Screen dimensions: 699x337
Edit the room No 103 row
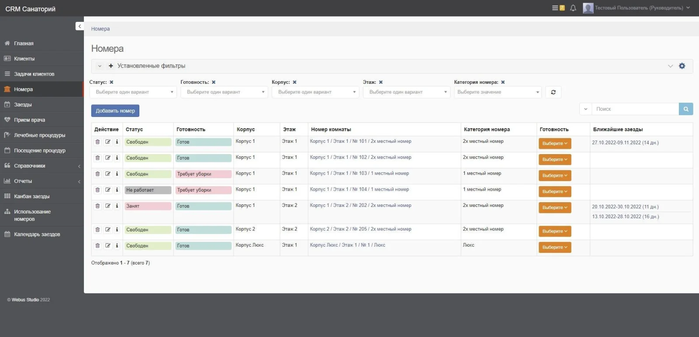click(107, 174)
